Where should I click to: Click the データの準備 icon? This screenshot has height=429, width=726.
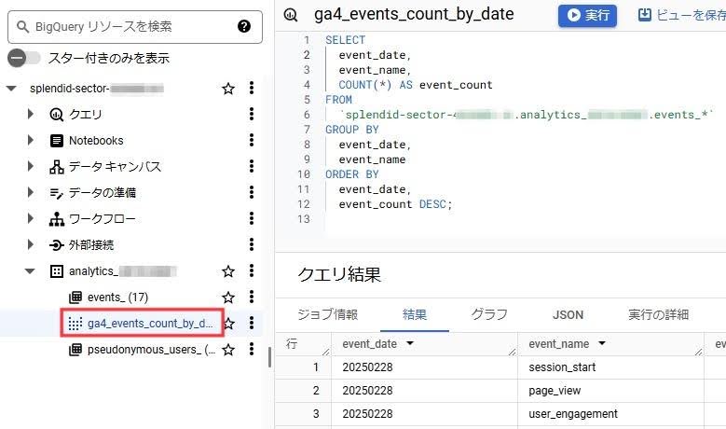click(x=57, y=193)
